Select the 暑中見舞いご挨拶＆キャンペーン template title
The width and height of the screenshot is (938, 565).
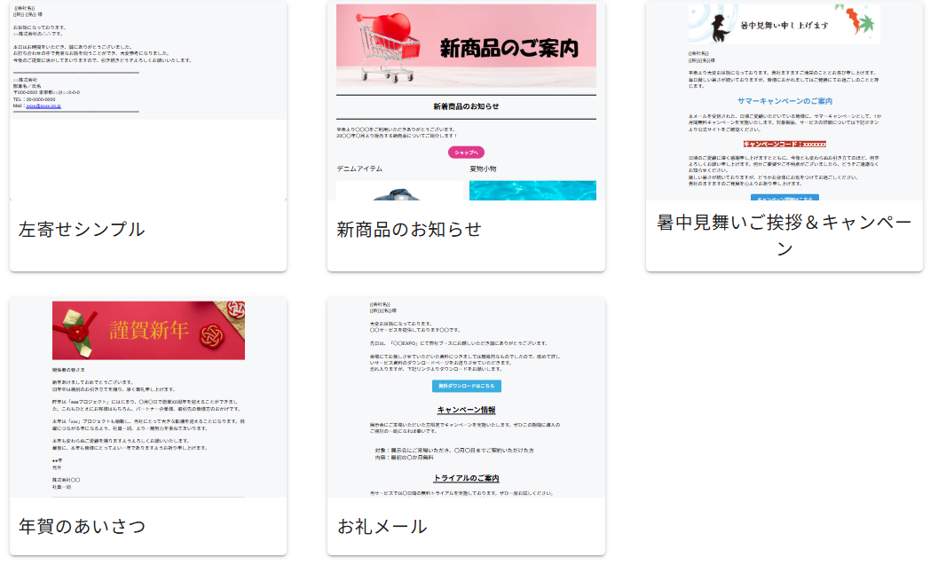pyautogui.click(x=784, y=235)
